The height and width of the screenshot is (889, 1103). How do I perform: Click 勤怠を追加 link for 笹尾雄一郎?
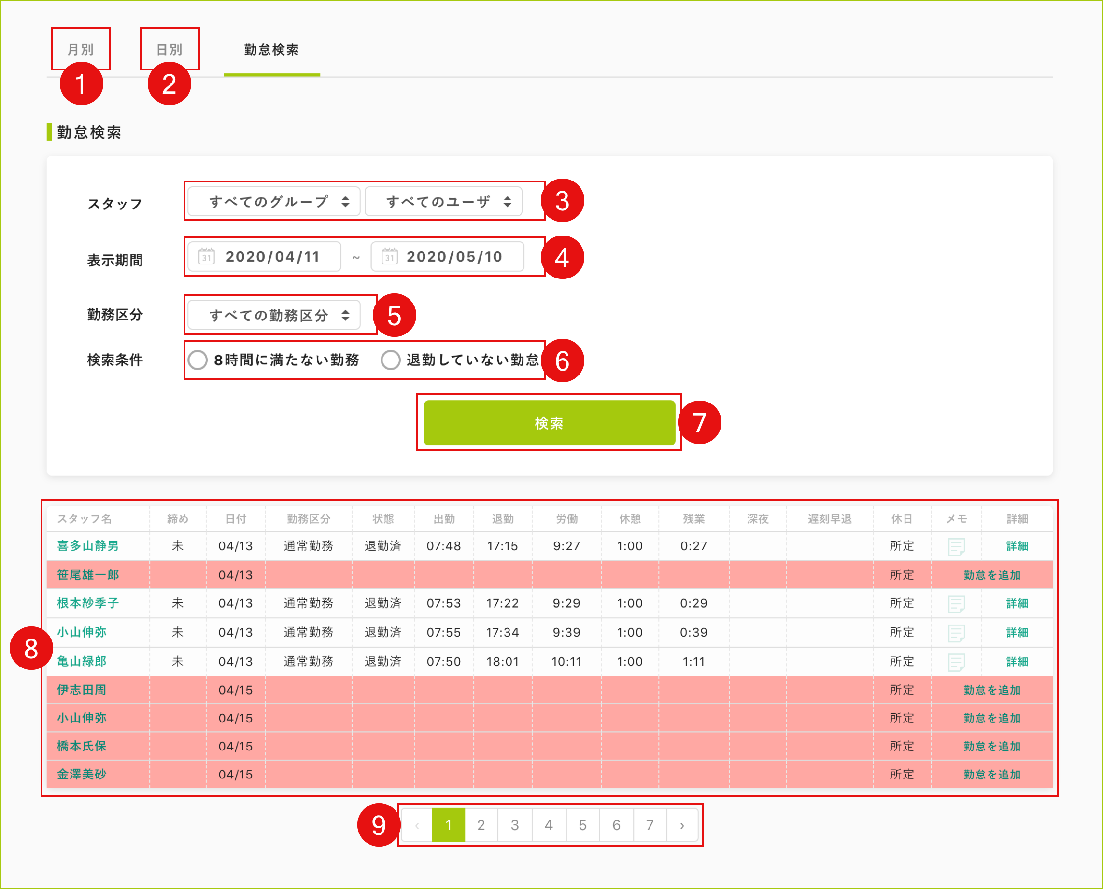coord(992,575)
